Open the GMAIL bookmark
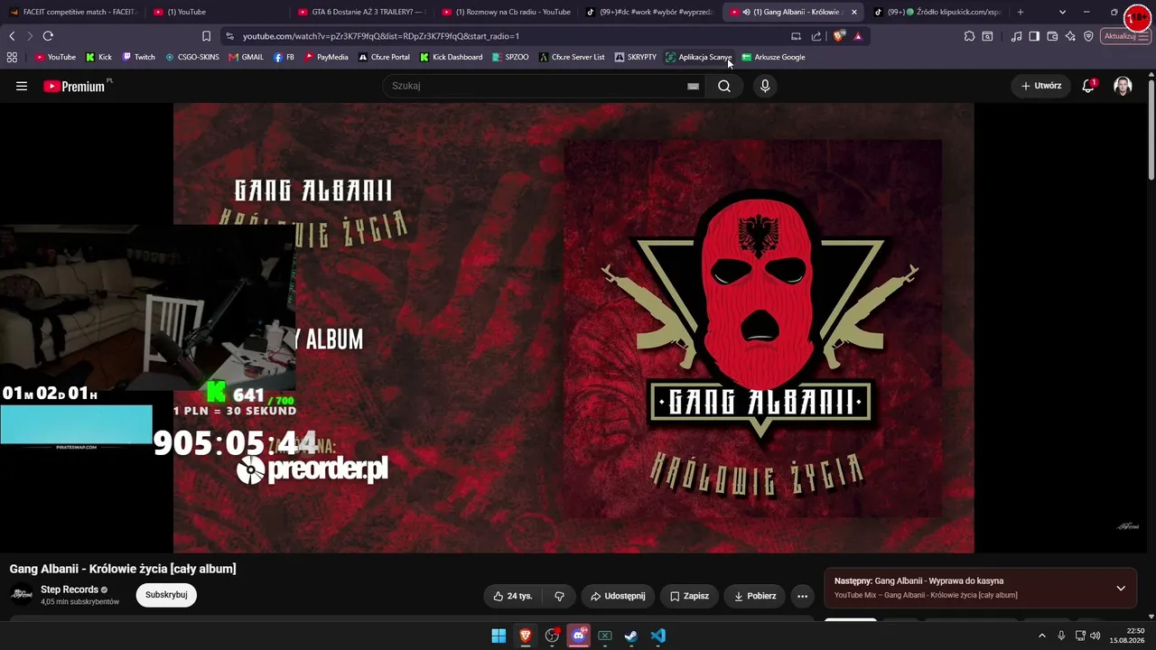This screenshot has height=650, width=1156. 246,57
